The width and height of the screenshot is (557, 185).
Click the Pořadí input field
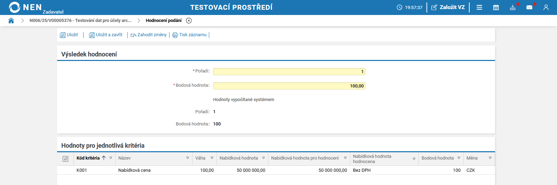tap(289, 72)
